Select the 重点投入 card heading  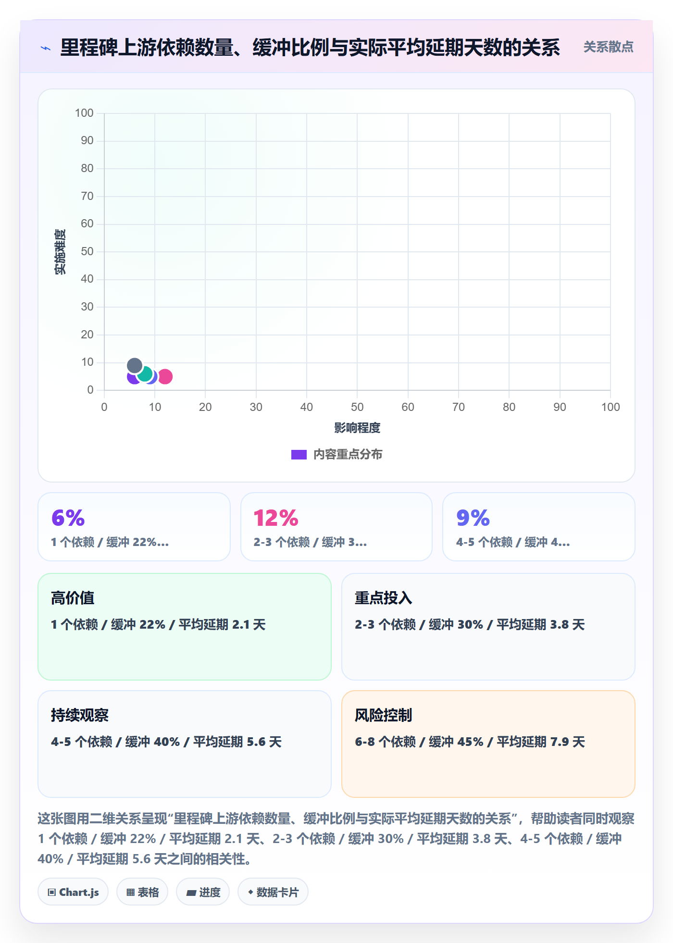(384, 598)
